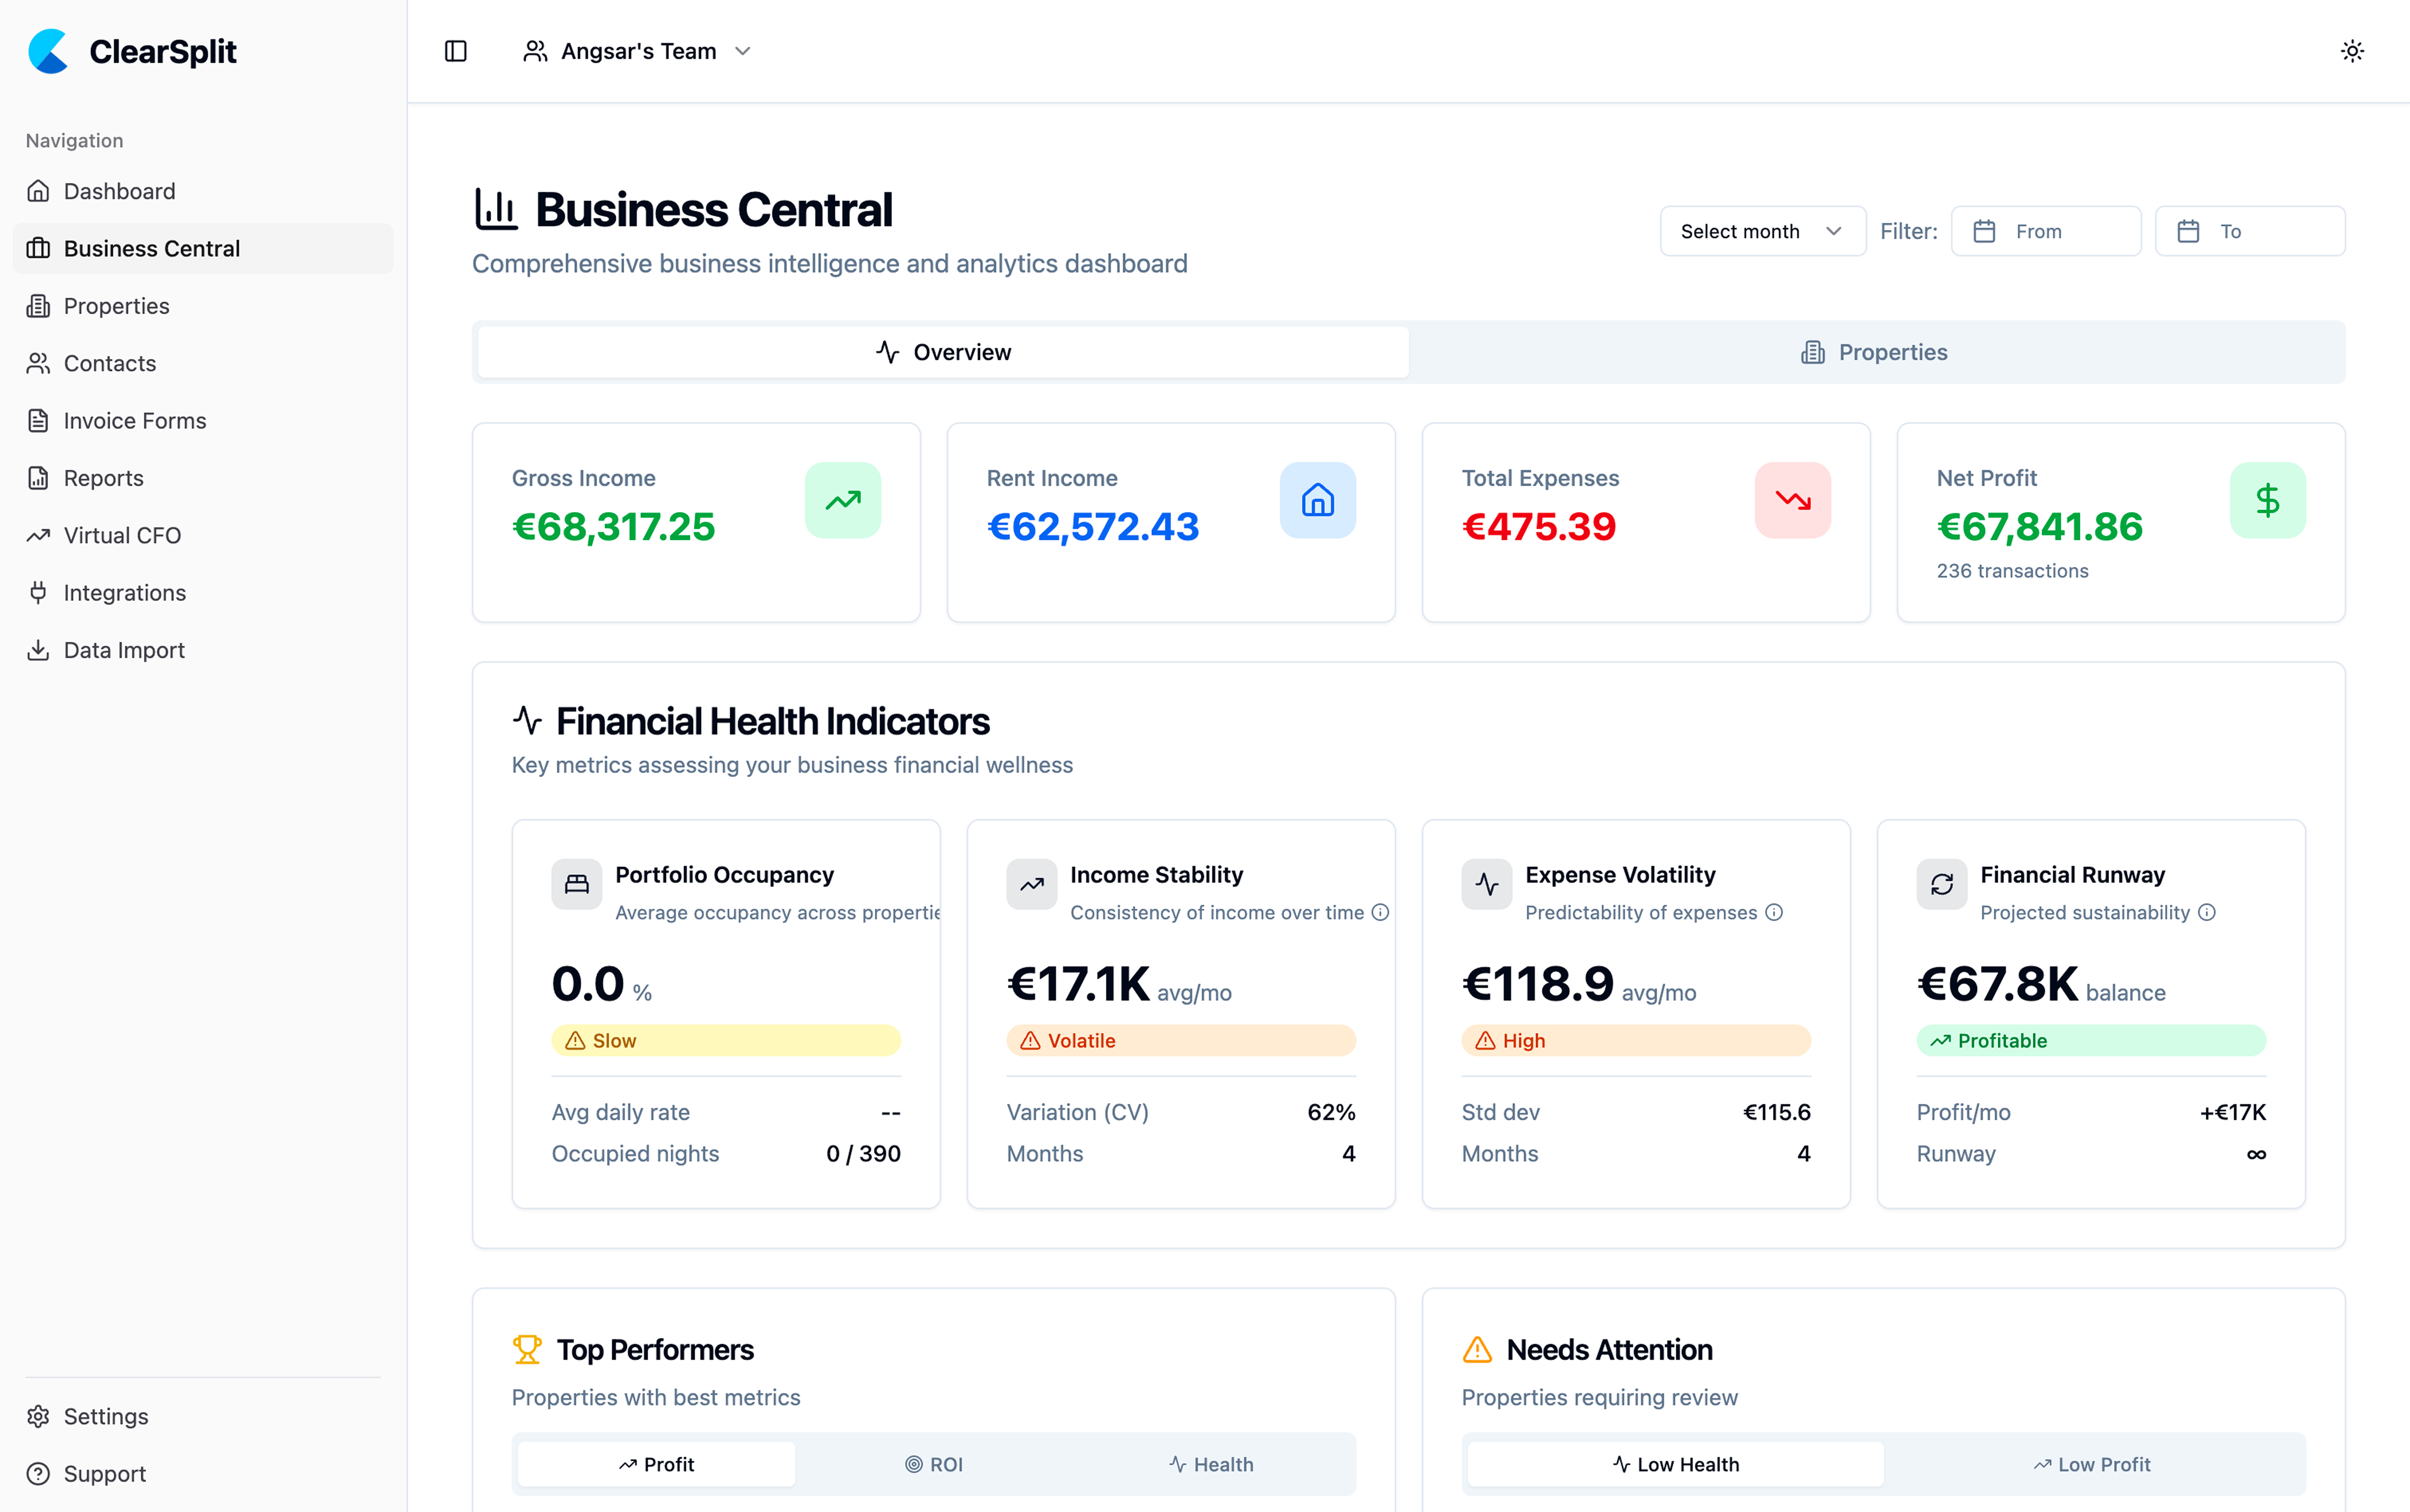The width and height of the screenshot is (2410, 1512).
Task: Click the Gross Income trending-up icon
Action: pos(842,500)
